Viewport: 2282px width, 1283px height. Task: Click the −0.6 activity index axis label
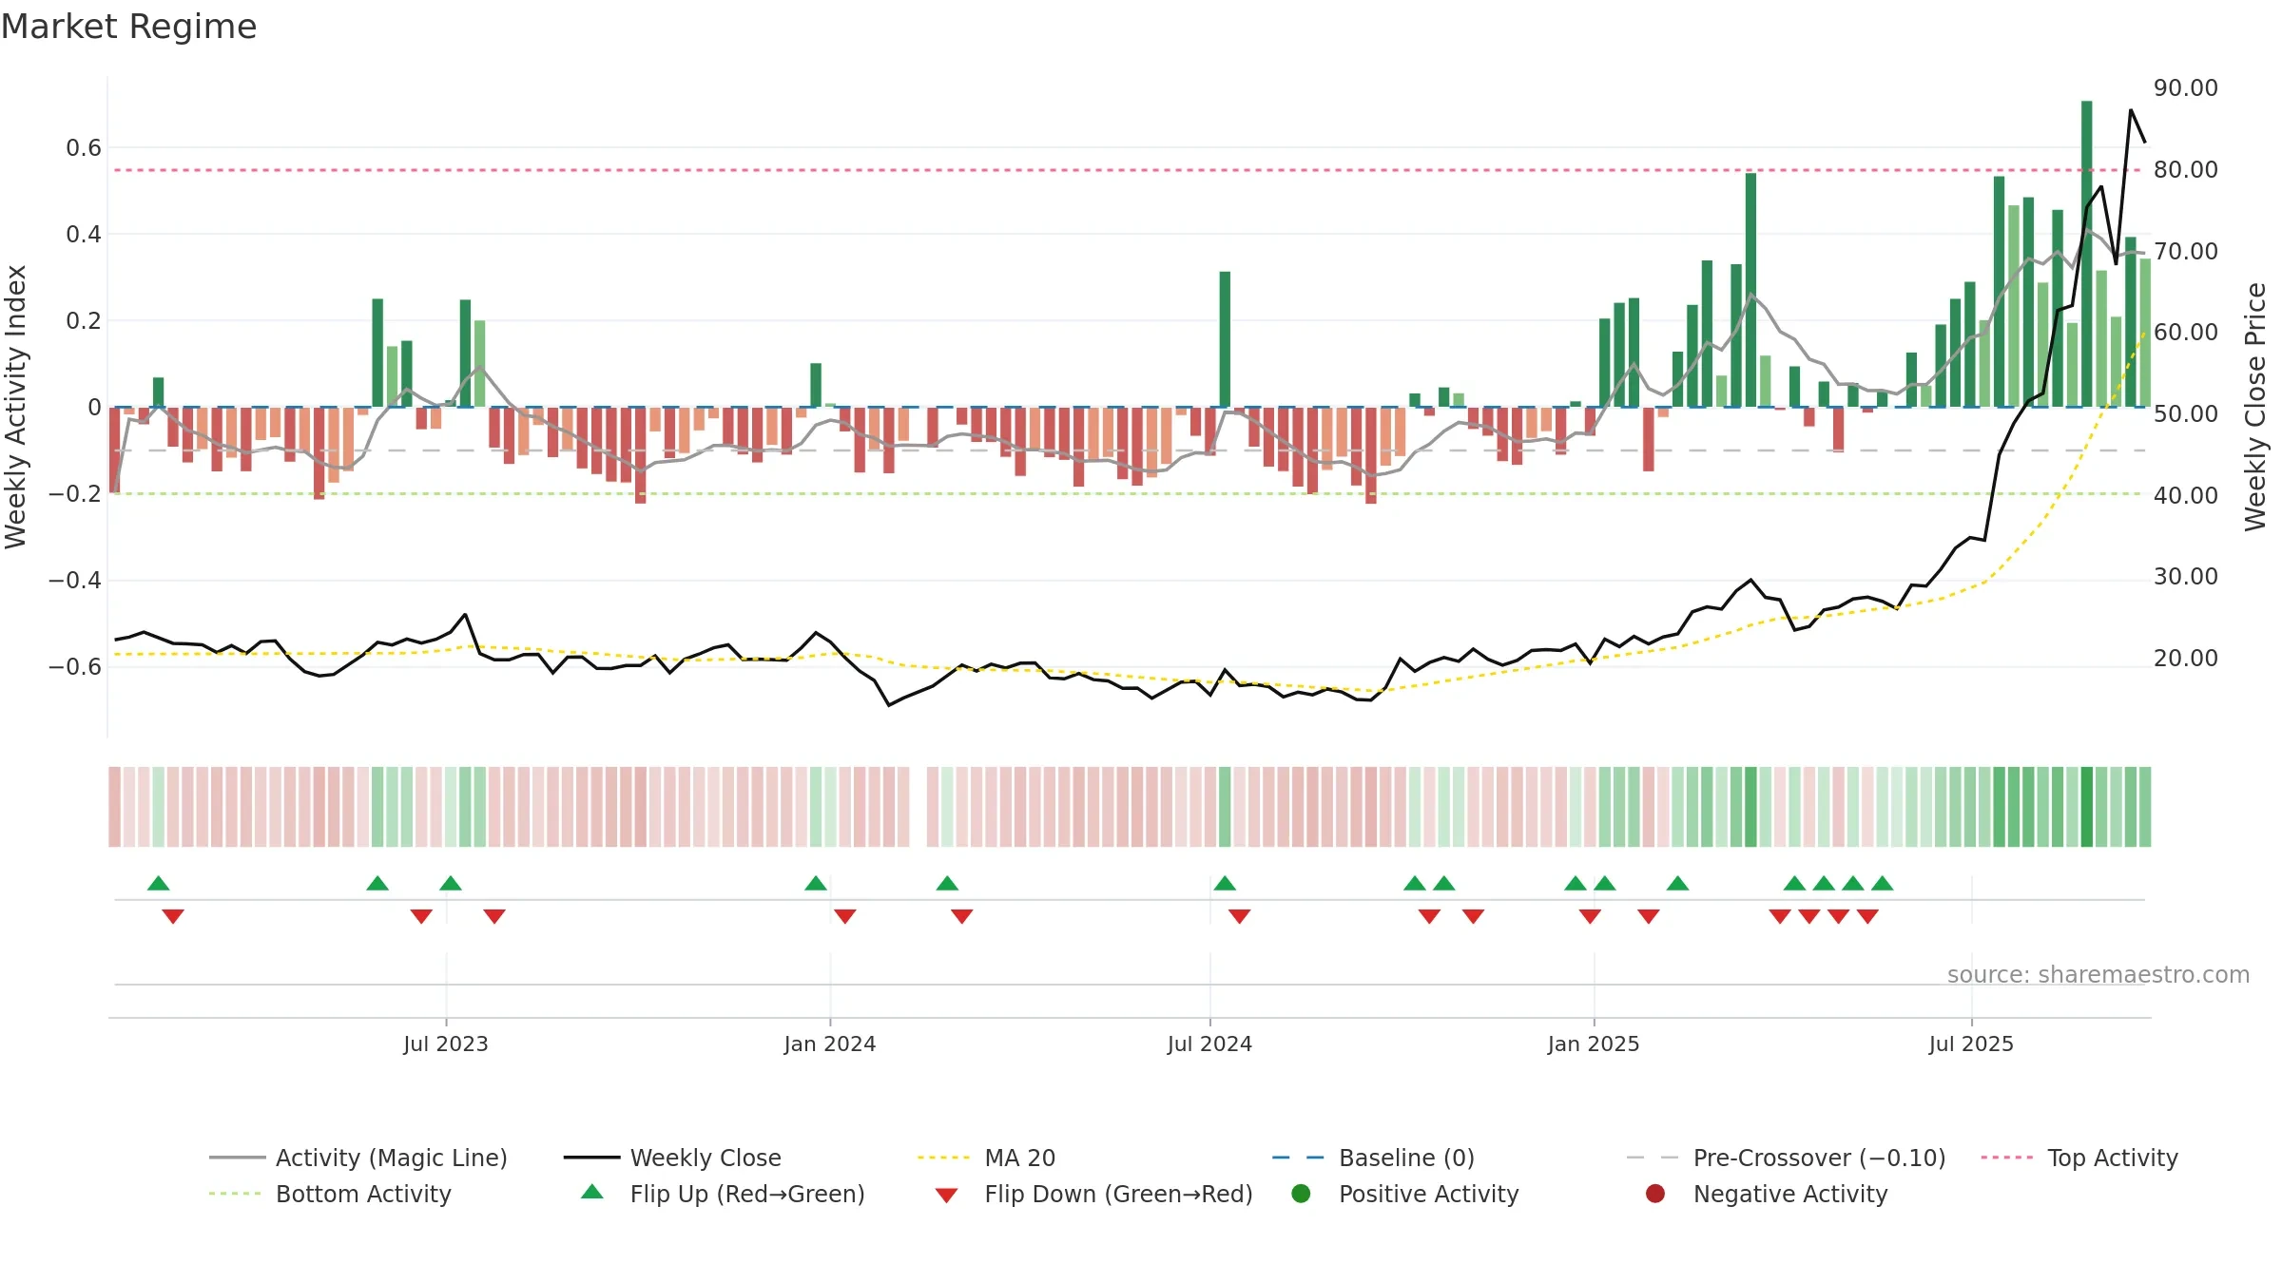point(75,666)
